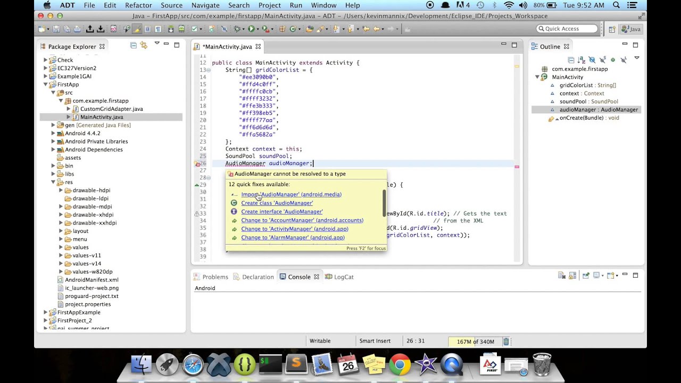This screenshot has height=383, width=681.
Task: Open the Source menu
Action: click(x=171, y=5)
